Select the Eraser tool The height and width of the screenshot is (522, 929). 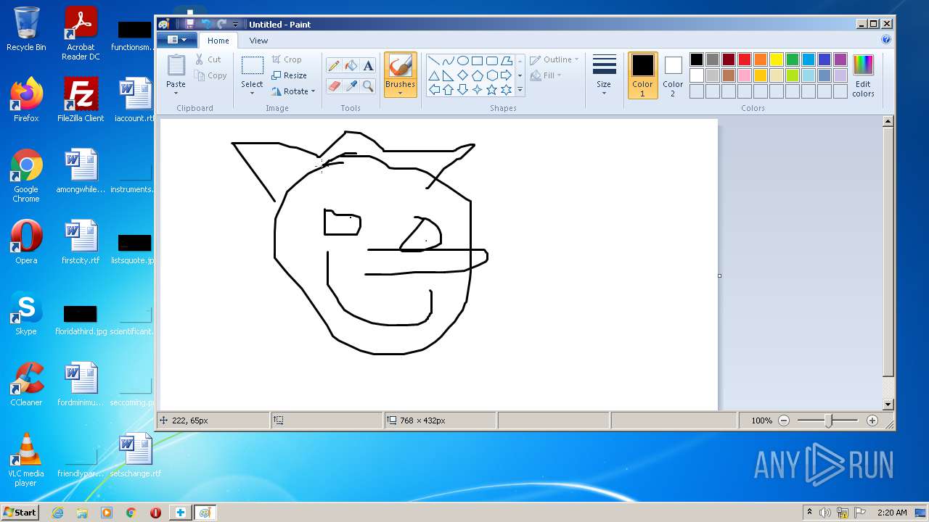coord(334,86)
